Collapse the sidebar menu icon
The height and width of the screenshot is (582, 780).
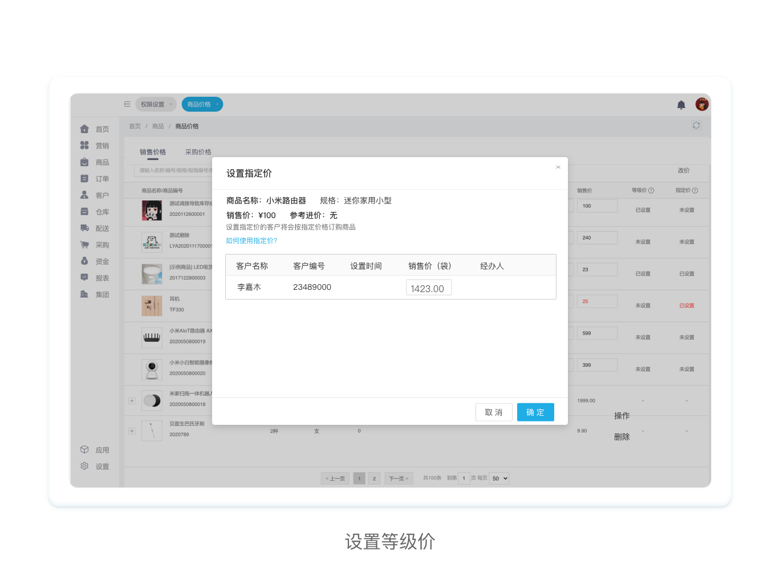point(127,104)
